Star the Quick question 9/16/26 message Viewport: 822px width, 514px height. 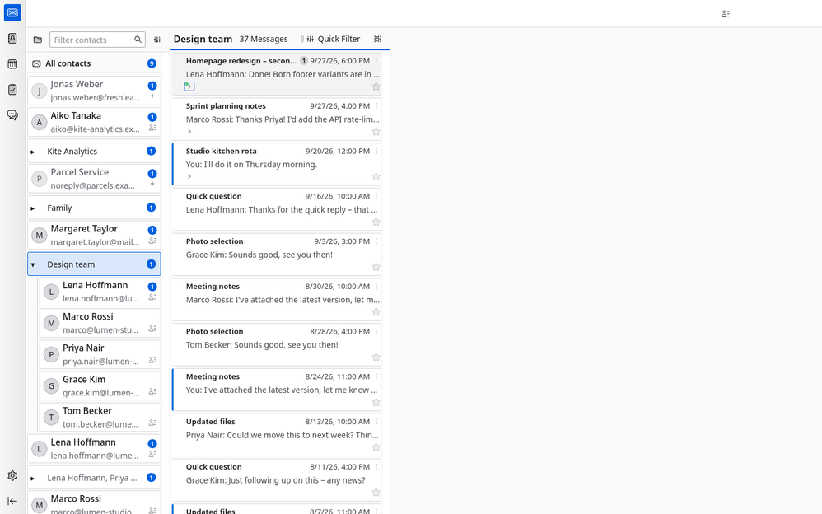coord(376,222)
